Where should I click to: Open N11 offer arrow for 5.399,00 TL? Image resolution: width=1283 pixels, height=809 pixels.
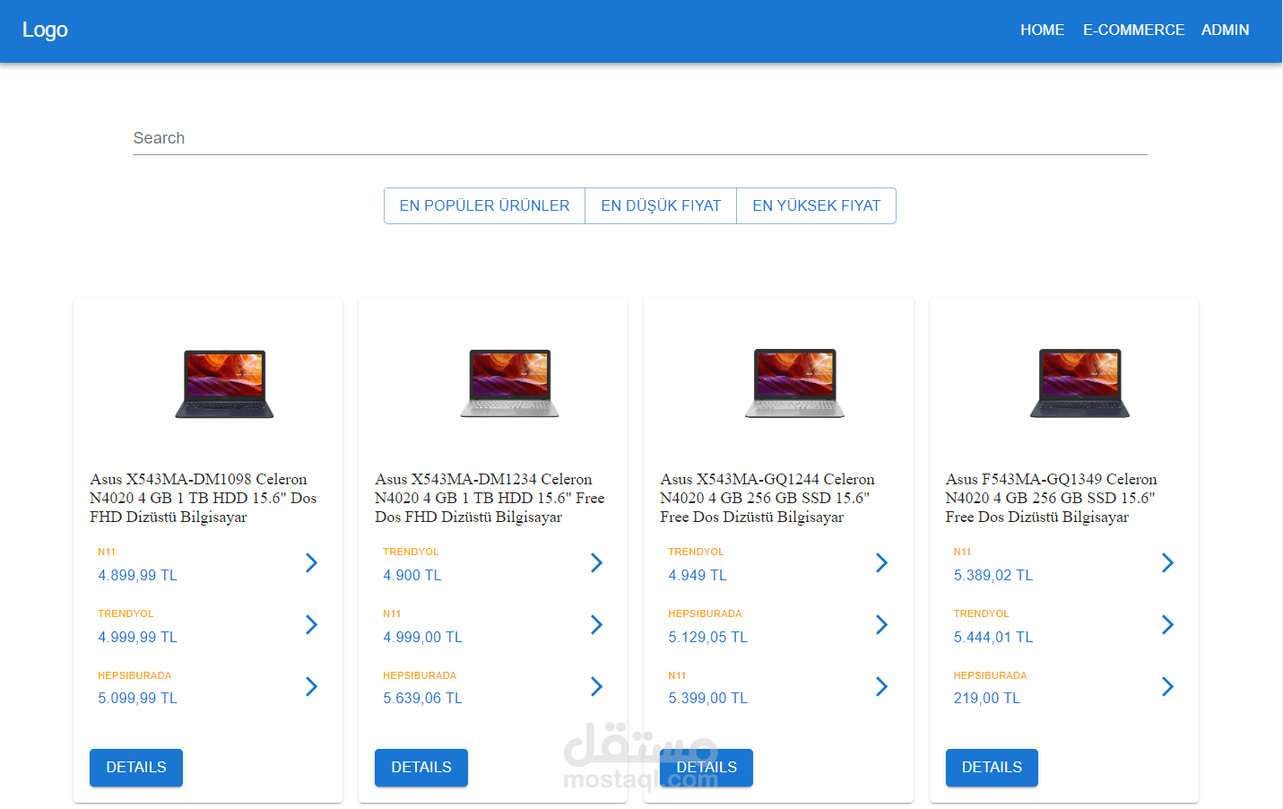click(x=881, y=687)
